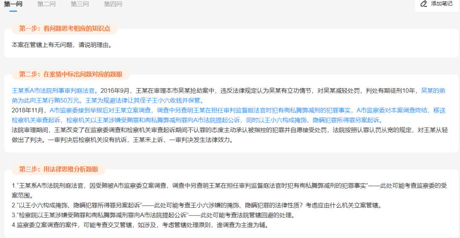Click highlighted text 弟为此向王某行贿50万元

[x=47, y=101]
